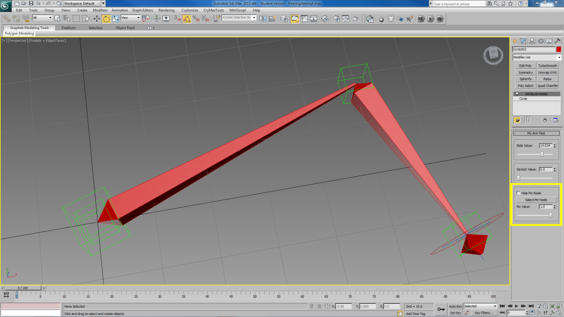Click the Select Pin Node button
The height and width of the screenshot is (317, 564).
click(x=536, y=200)
